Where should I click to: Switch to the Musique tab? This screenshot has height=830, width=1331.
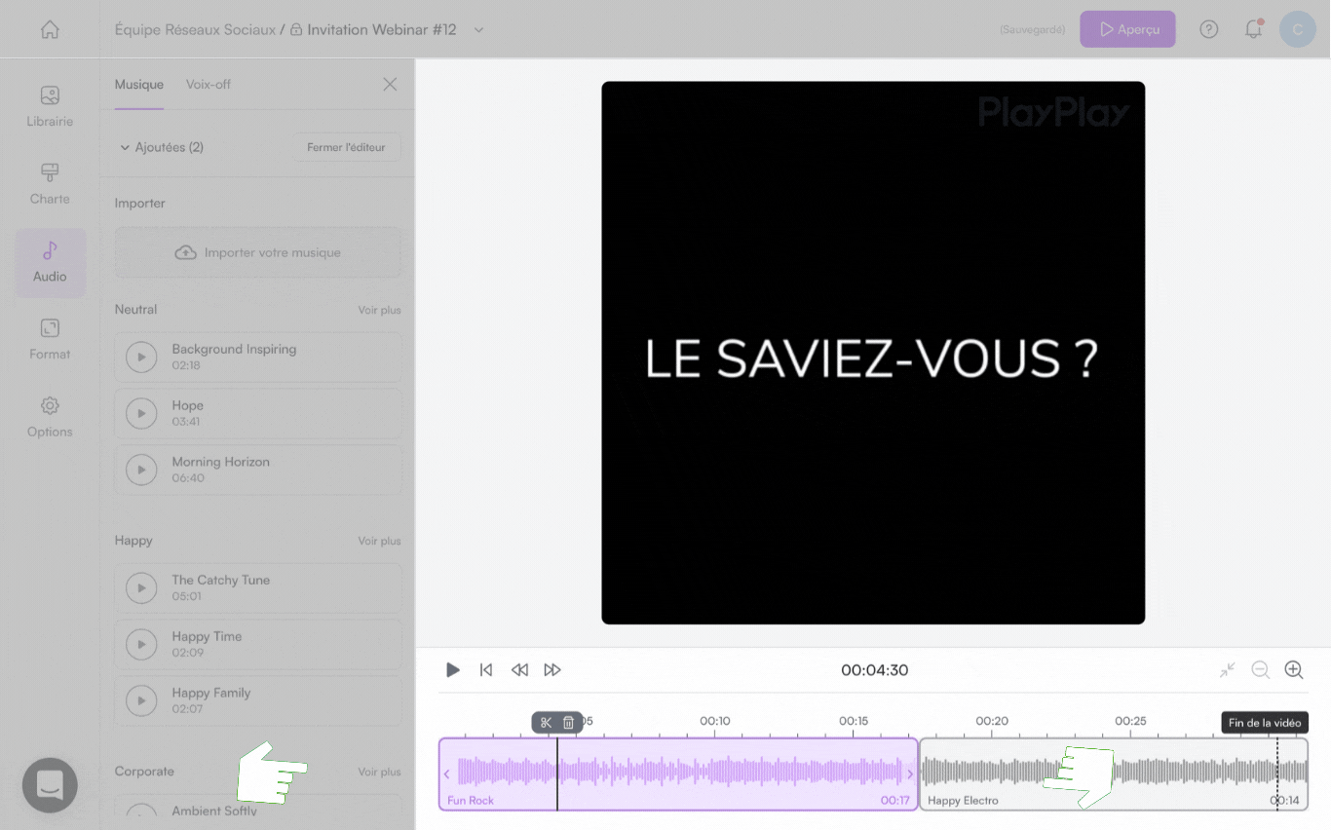click(x=139, y=85)
